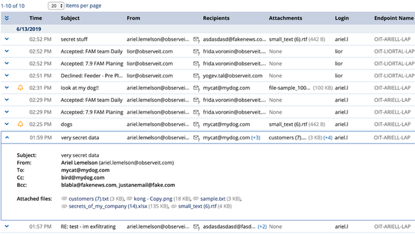Click the (+2) recipients link in last row
This screenshot has width=415, height=234.
262,227
